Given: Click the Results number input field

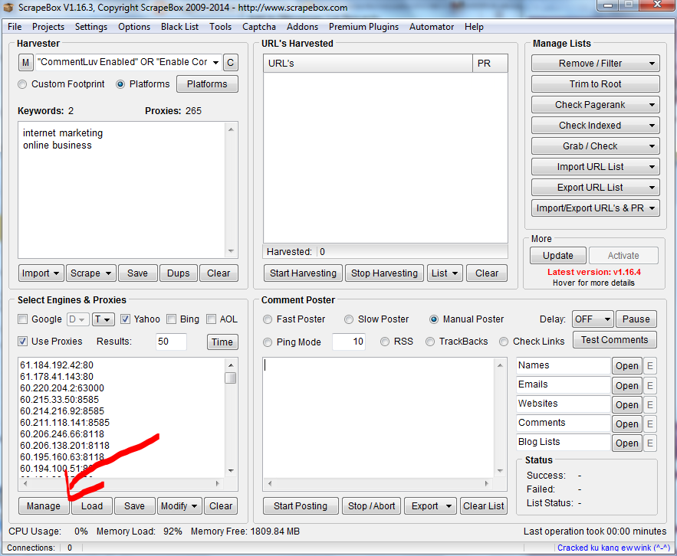Looking at the screenshot, I should (171, 342).
